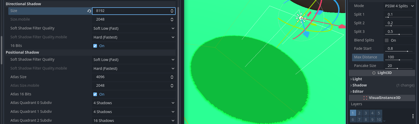Adjust the Split 3 slider
Viewport: 419px width, 124px height.
(x=399, y=34)
